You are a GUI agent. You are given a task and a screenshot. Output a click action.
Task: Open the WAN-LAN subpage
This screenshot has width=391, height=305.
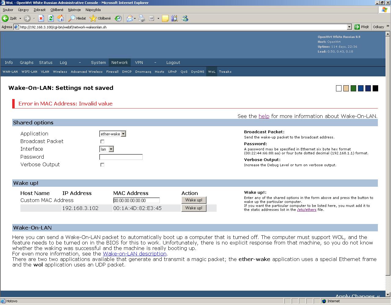click(x=10, y=72)
